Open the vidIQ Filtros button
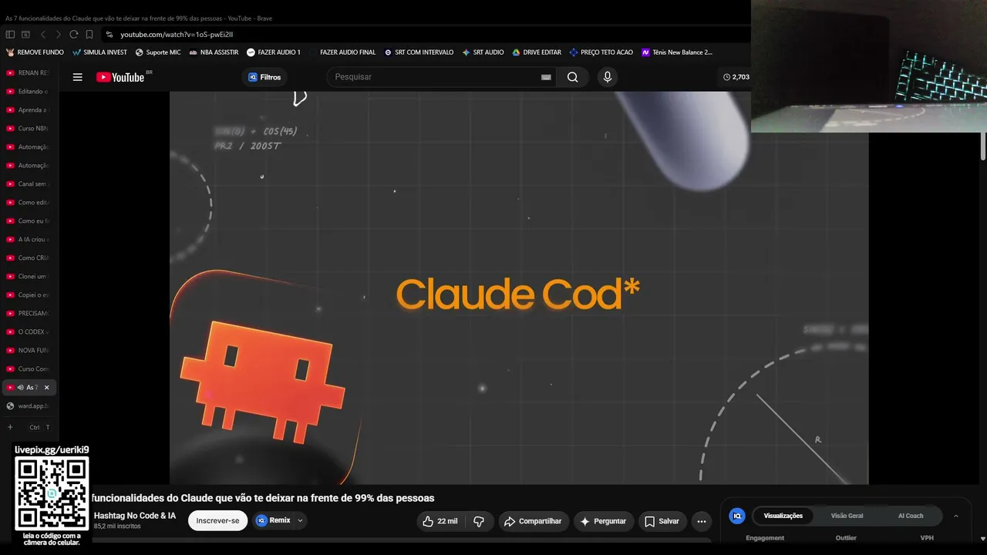Screen dimensions: 987x555 click(x=264, y=77)
